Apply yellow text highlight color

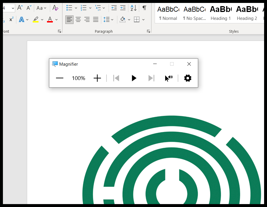point(36,20)
